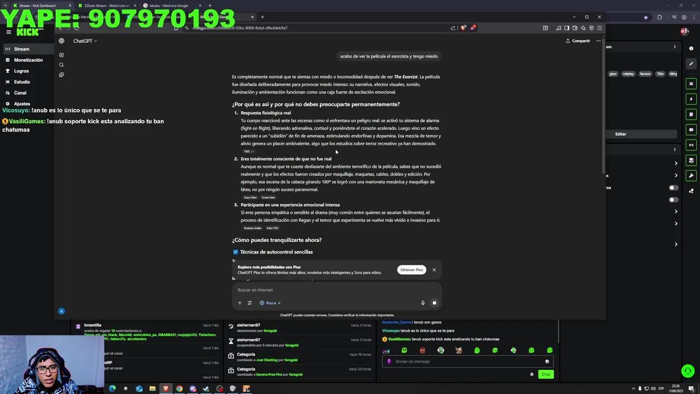Click the wrench icon in the Kick right toolbar
700x394 pixels.
tap(691, 176)
